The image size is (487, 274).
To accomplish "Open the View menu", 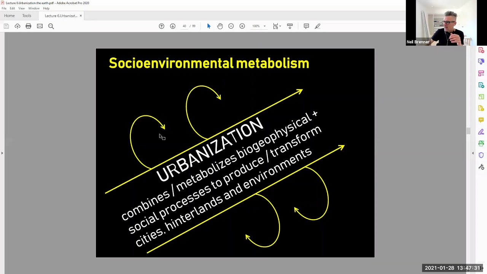I will point(22,8).
